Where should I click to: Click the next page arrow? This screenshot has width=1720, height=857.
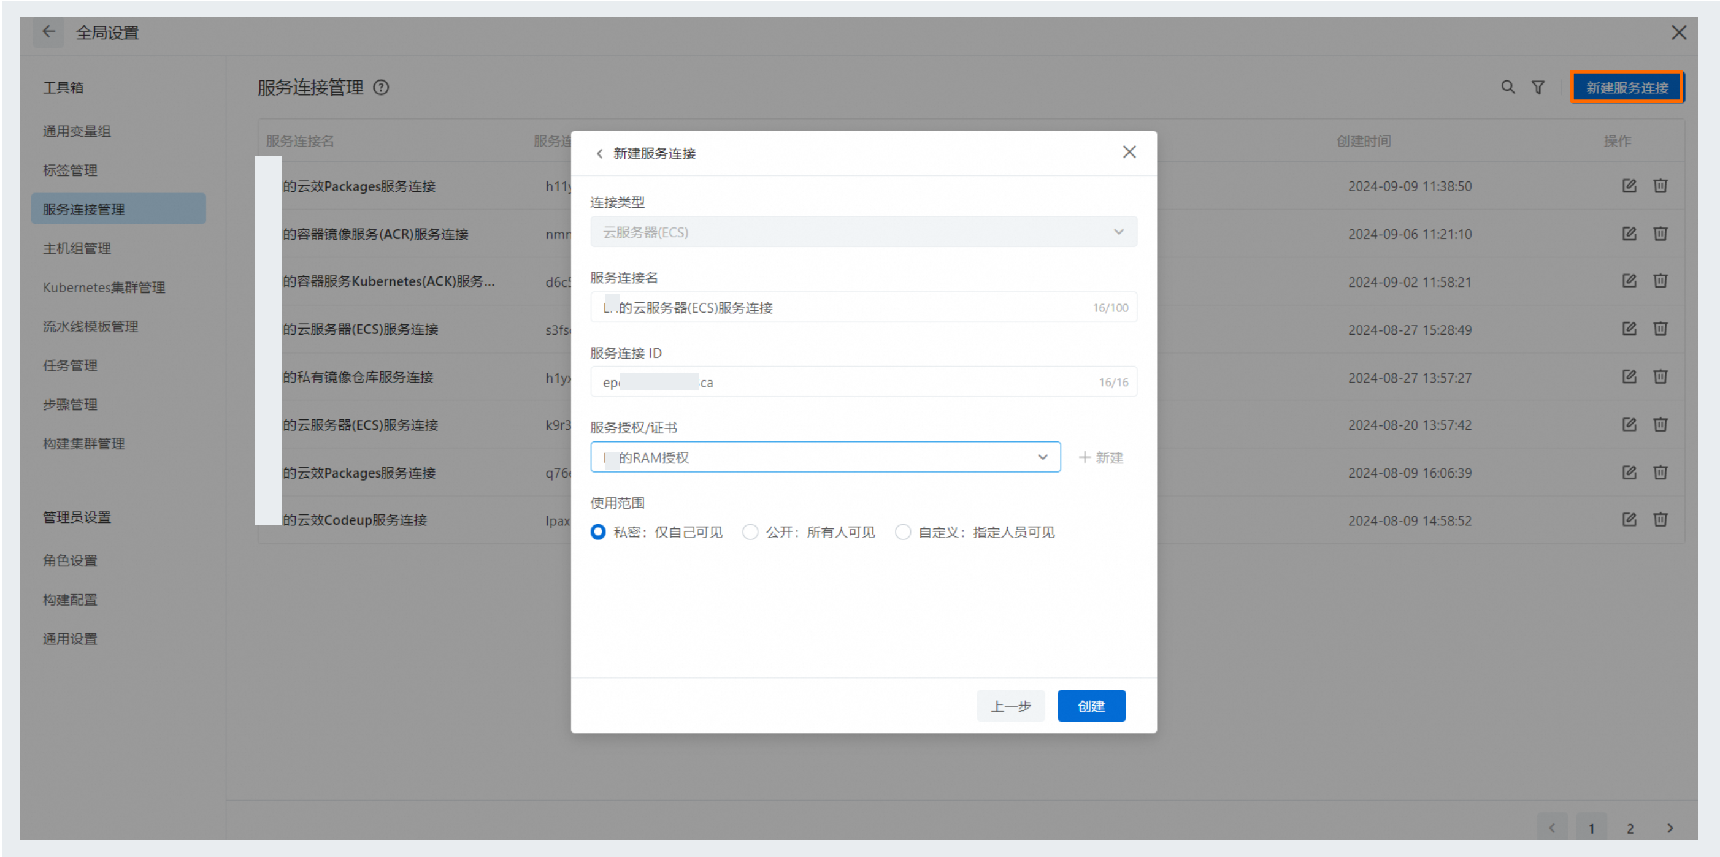pyautogui.click(x=1669, y=828)
